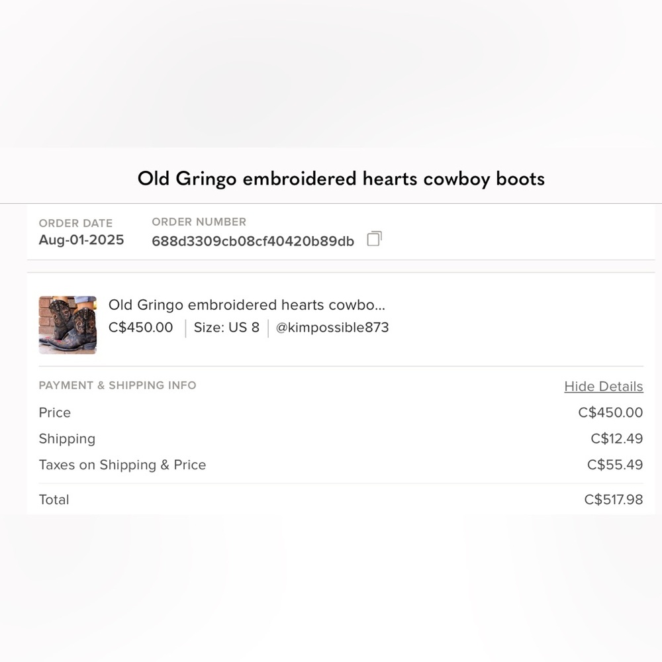Open seller profile @kimpossible873
This screenshot has width=662, height=662.
(332, 327)
